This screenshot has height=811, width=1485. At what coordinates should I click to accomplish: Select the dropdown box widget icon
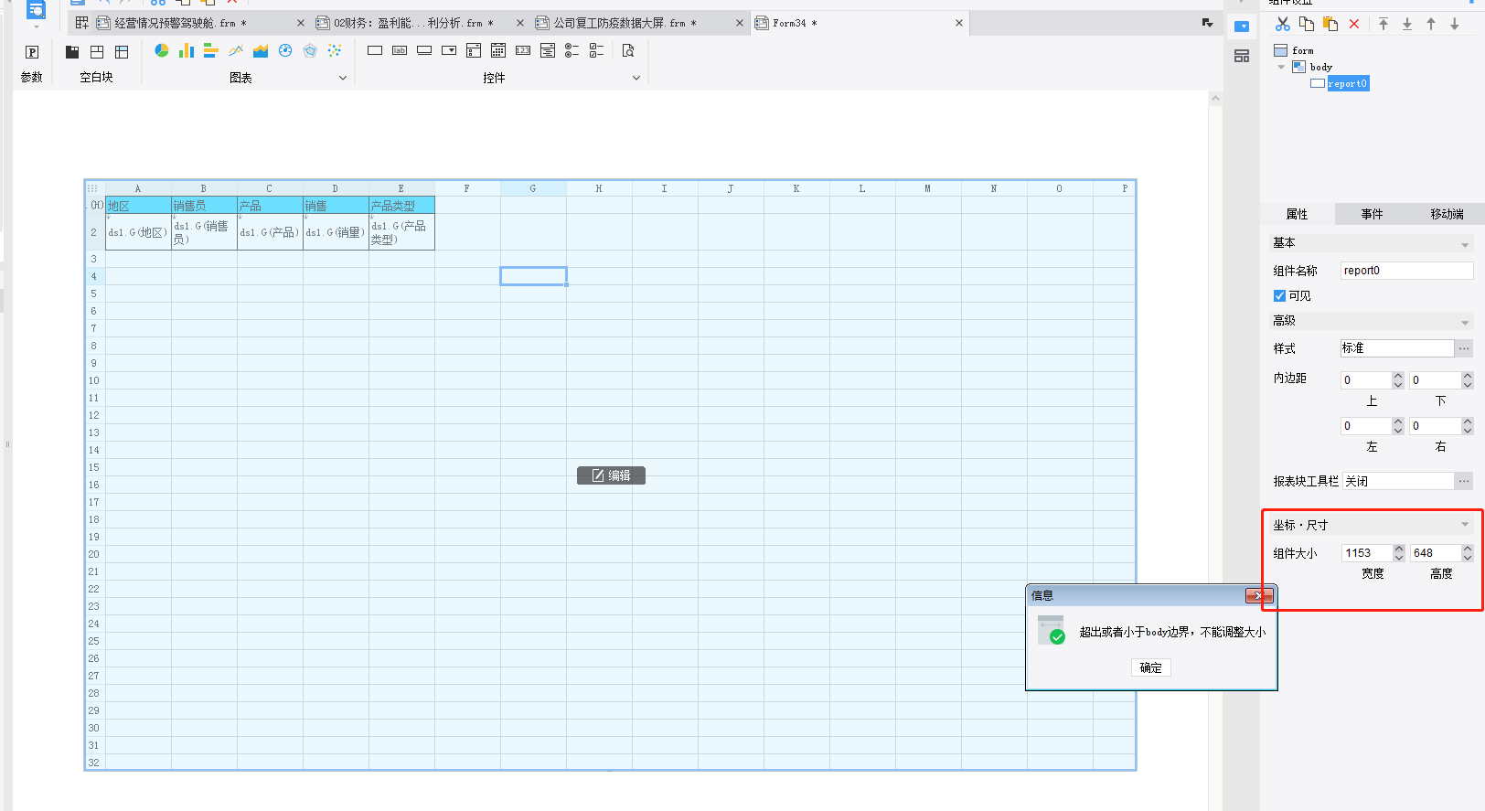(x=449, y=50)
